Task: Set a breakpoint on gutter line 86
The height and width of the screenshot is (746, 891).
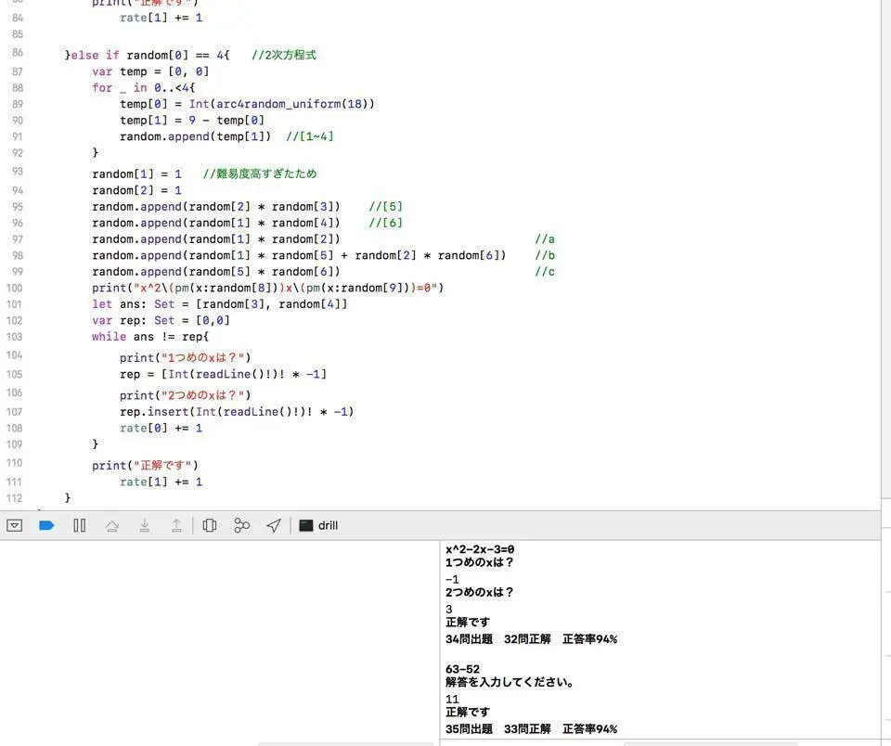Action: [18, 53]
